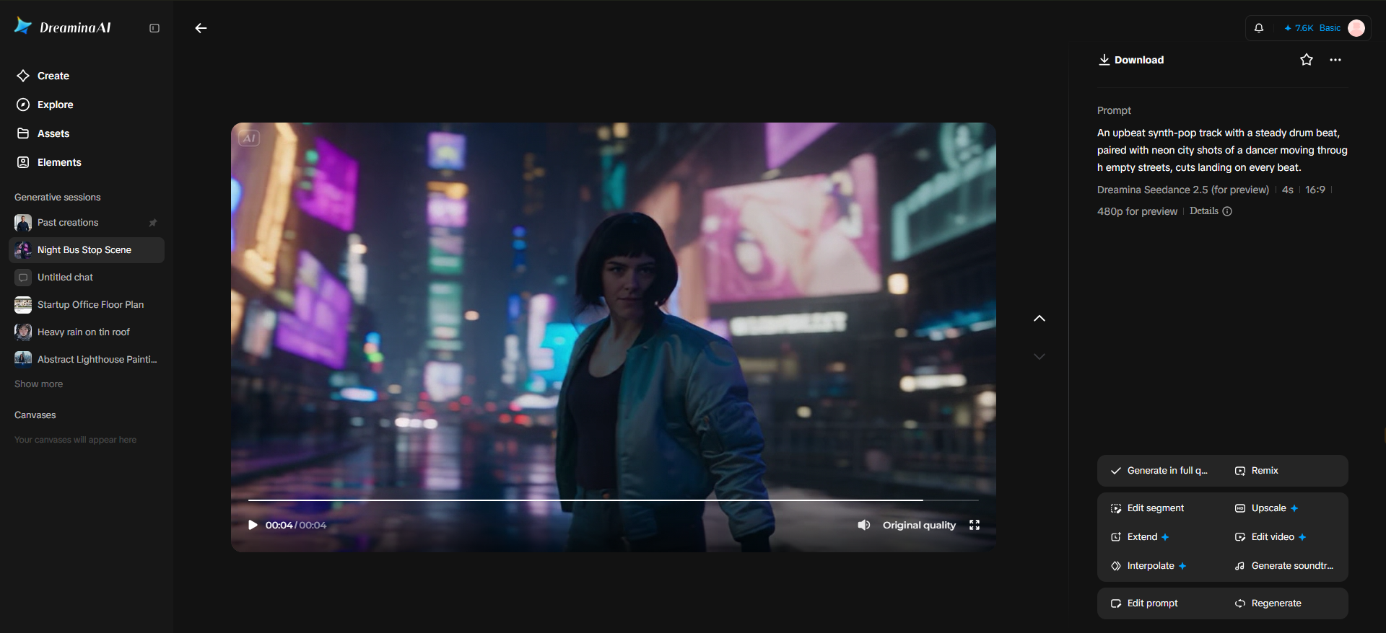Image resolution: width=1386 pixels, height=633 pixels.
Task: Choose Edit video
Action: tap(1270, 537)
